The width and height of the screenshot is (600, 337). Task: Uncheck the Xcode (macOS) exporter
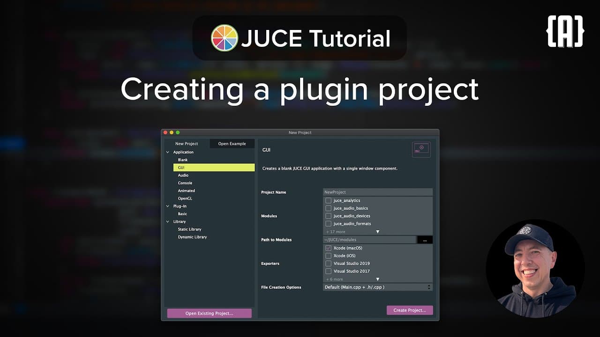(329, 248)
